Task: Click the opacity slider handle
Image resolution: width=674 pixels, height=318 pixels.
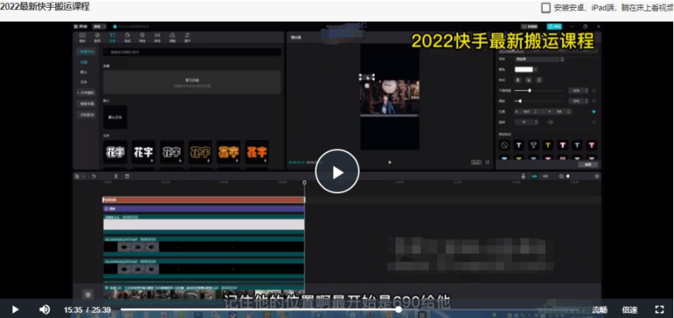Action: (x=530, y=91)
